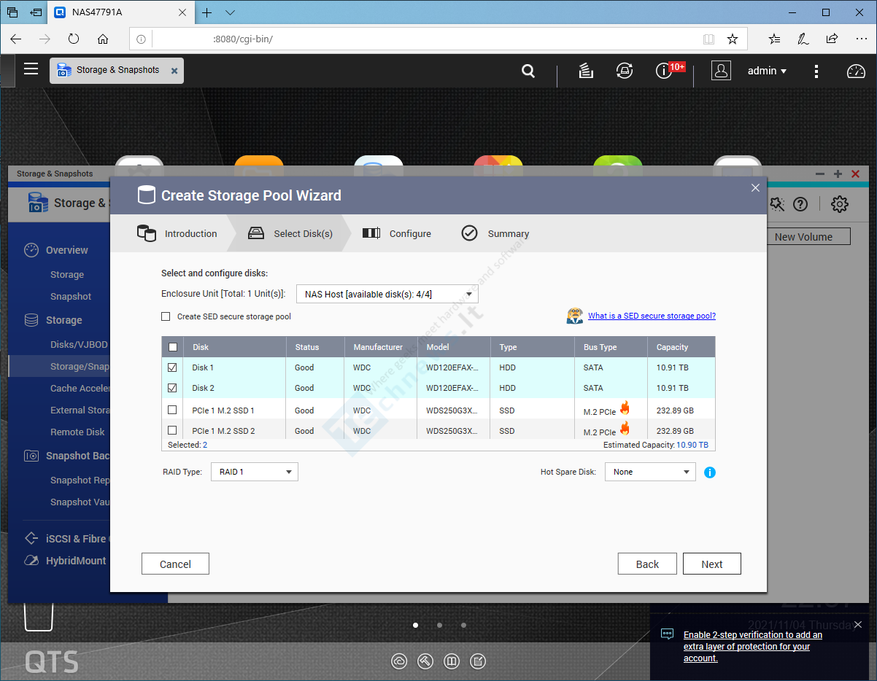Check PCIe 1 M.2 SSD 1 checkbox
Image resolution: width=877 pixels, height=681 pixels.
click(x=172, y=410)
